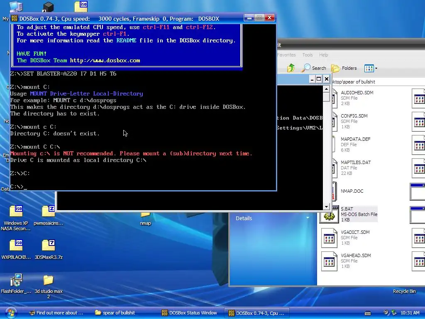The width and height of the screenshot is (425, 319).
Task: Open the Help menu in Explorer
Action: 323,55
